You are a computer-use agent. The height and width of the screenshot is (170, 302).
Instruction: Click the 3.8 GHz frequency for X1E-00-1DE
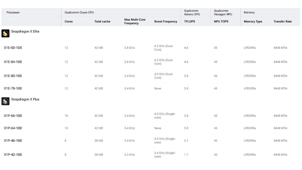click(129, 48)
